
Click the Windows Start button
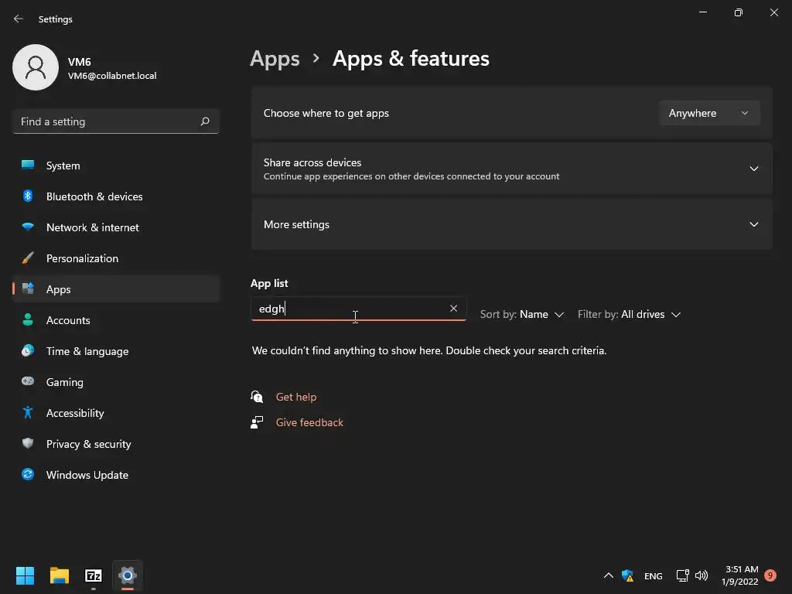click(x=26, y=575)
